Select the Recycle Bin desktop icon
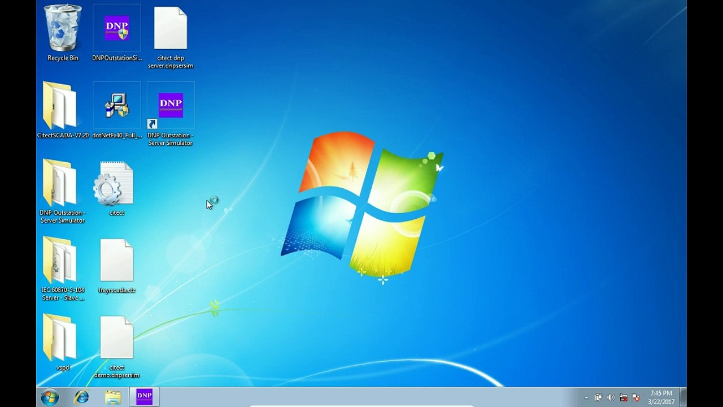This screenshot has width=723, height=407. (x=63, y=33)
